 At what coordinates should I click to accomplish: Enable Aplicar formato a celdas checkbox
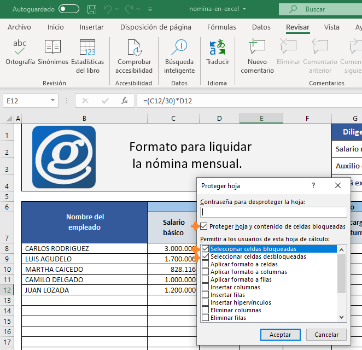[x=206, y=264]
